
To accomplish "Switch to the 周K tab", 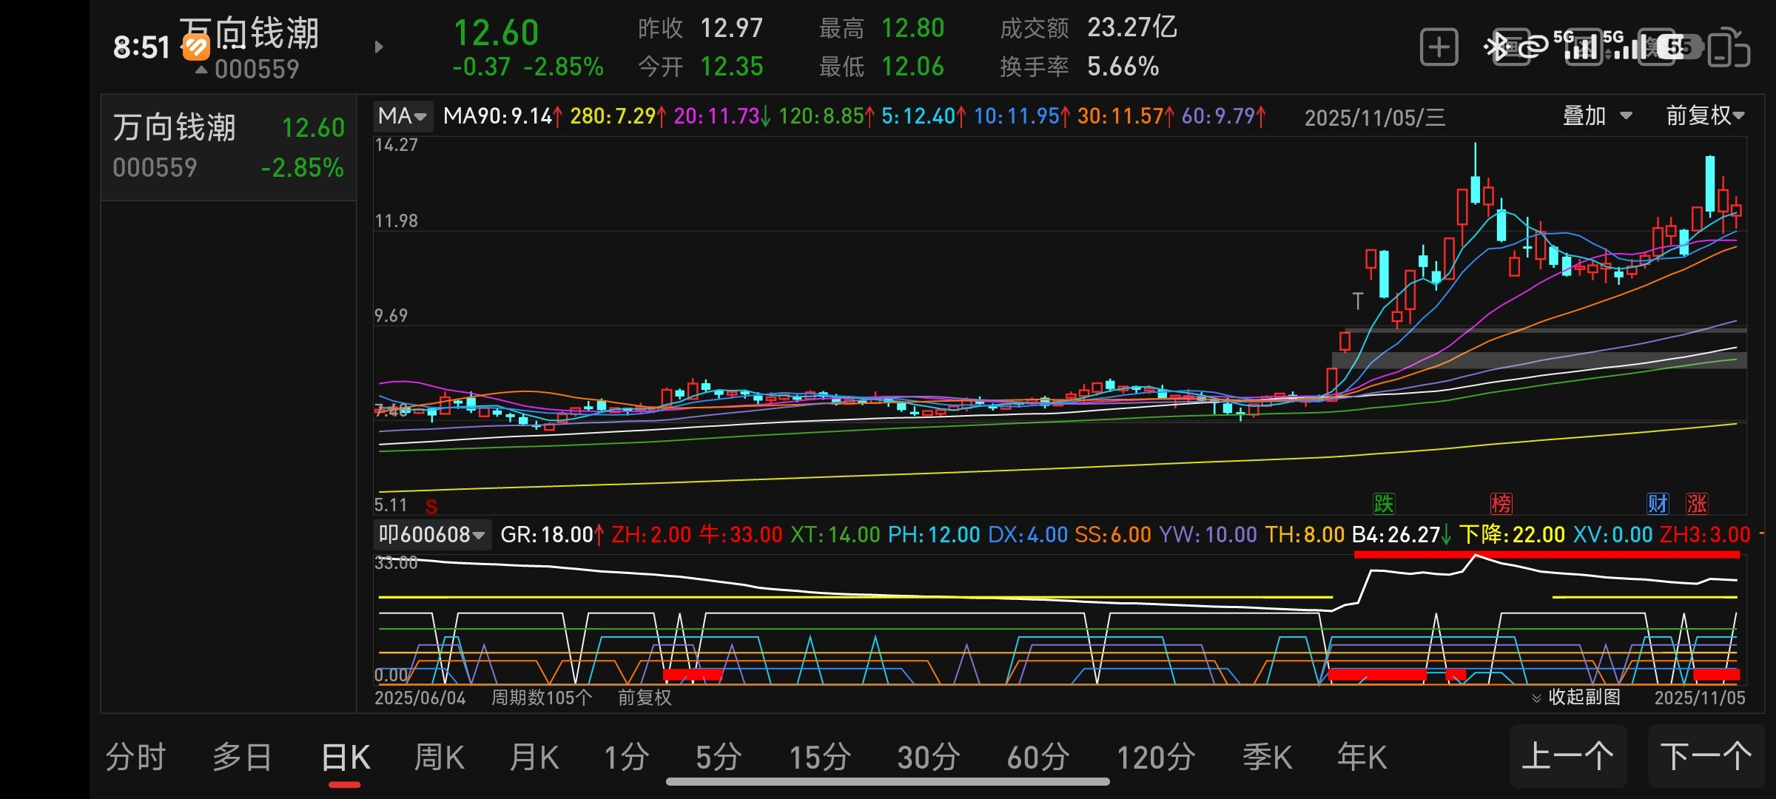I will (439, 757).
